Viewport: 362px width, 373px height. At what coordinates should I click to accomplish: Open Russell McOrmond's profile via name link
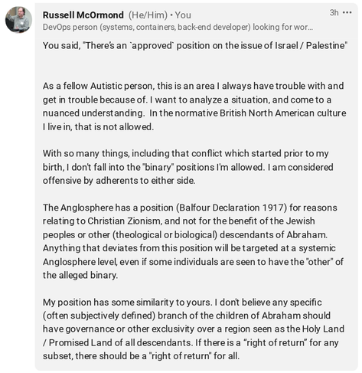[x=83, y=15]
